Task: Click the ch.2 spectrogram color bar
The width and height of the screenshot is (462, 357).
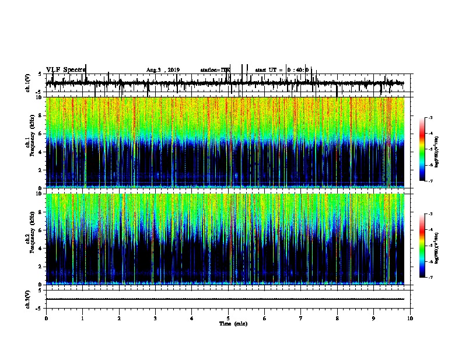Action: click(x=422, y=246)
